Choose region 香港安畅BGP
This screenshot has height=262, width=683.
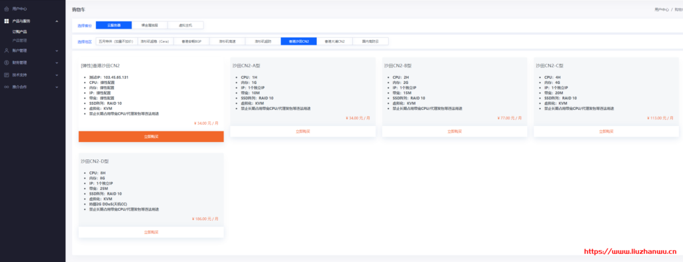[191, 41]
